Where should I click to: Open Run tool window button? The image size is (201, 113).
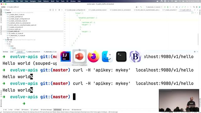tap(11, 110)
